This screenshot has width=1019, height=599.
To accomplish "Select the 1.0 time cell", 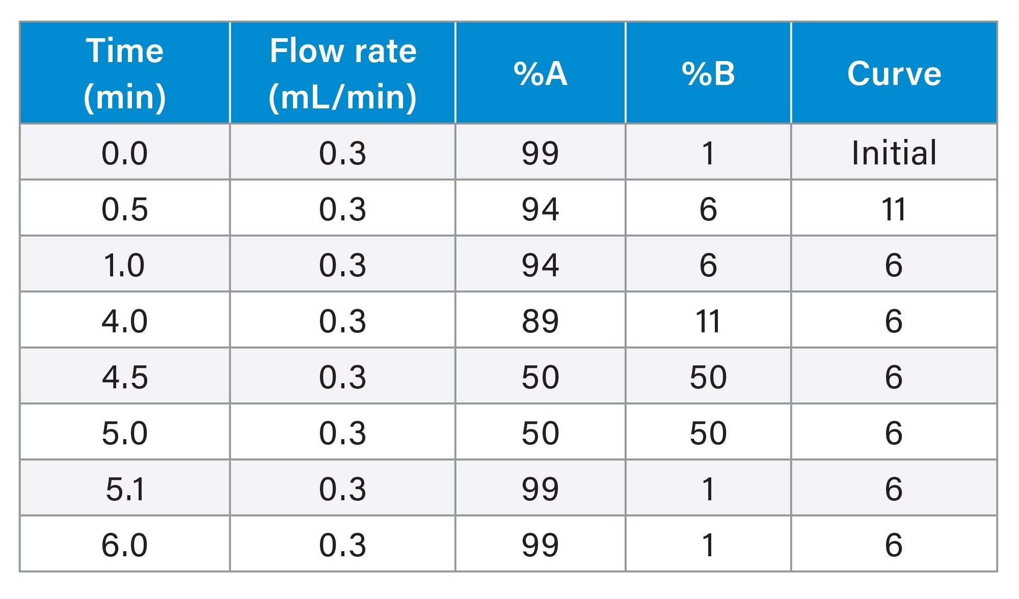I will click(125, 265).
